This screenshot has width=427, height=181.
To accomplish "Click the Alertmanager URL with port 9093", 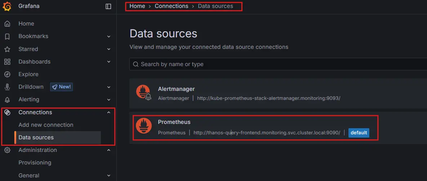I will (x=269, y=98).
